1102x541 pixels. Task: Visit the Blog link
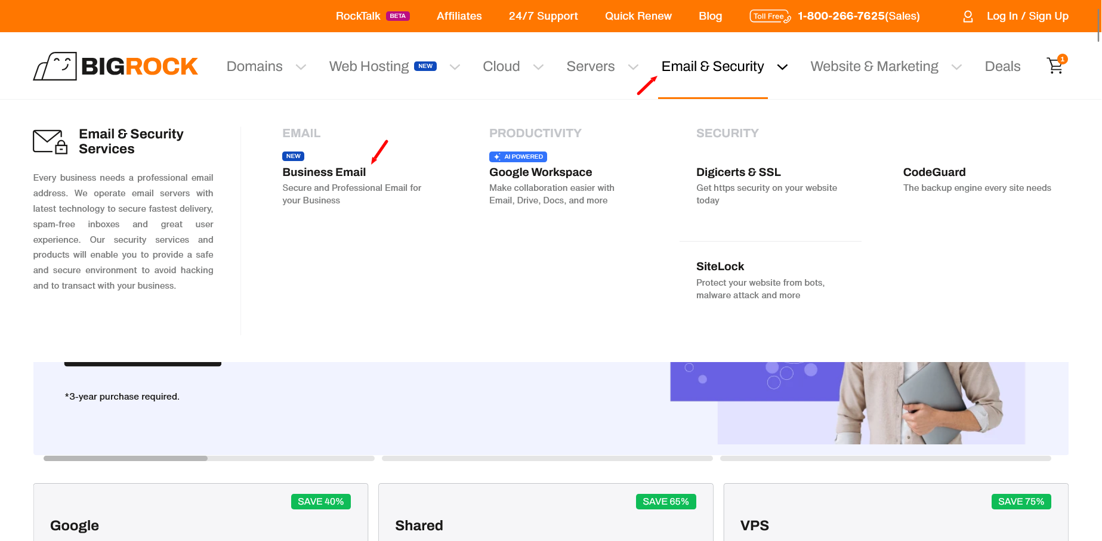(x=710, y=16)
